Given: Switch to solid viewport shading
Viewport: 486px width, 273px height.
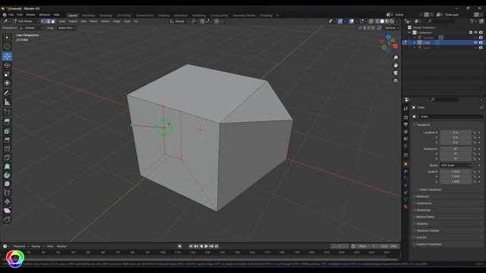Looking at the screenshot, I should (382, 21).
